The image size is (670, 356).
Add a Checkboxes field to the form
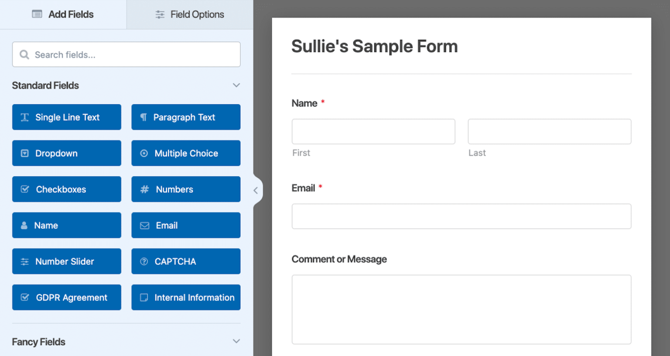[66, 189]
